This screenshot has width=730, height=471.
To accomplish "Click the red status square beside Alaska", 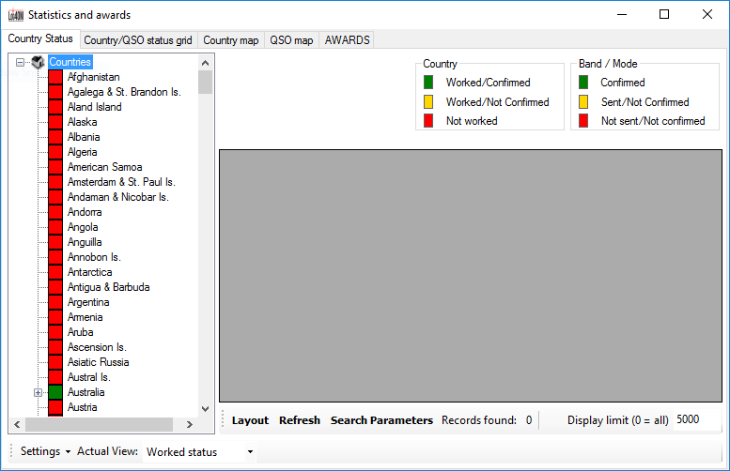I will pyautogui.click(x=55, y=122).
